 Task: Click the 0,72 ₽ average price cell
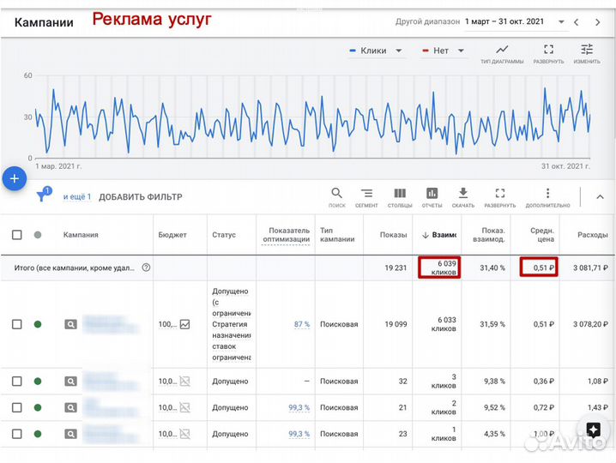544,407
